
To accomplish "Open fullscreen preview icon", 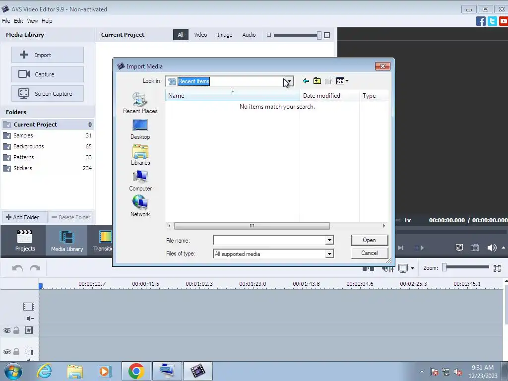I will click(459, 248).
